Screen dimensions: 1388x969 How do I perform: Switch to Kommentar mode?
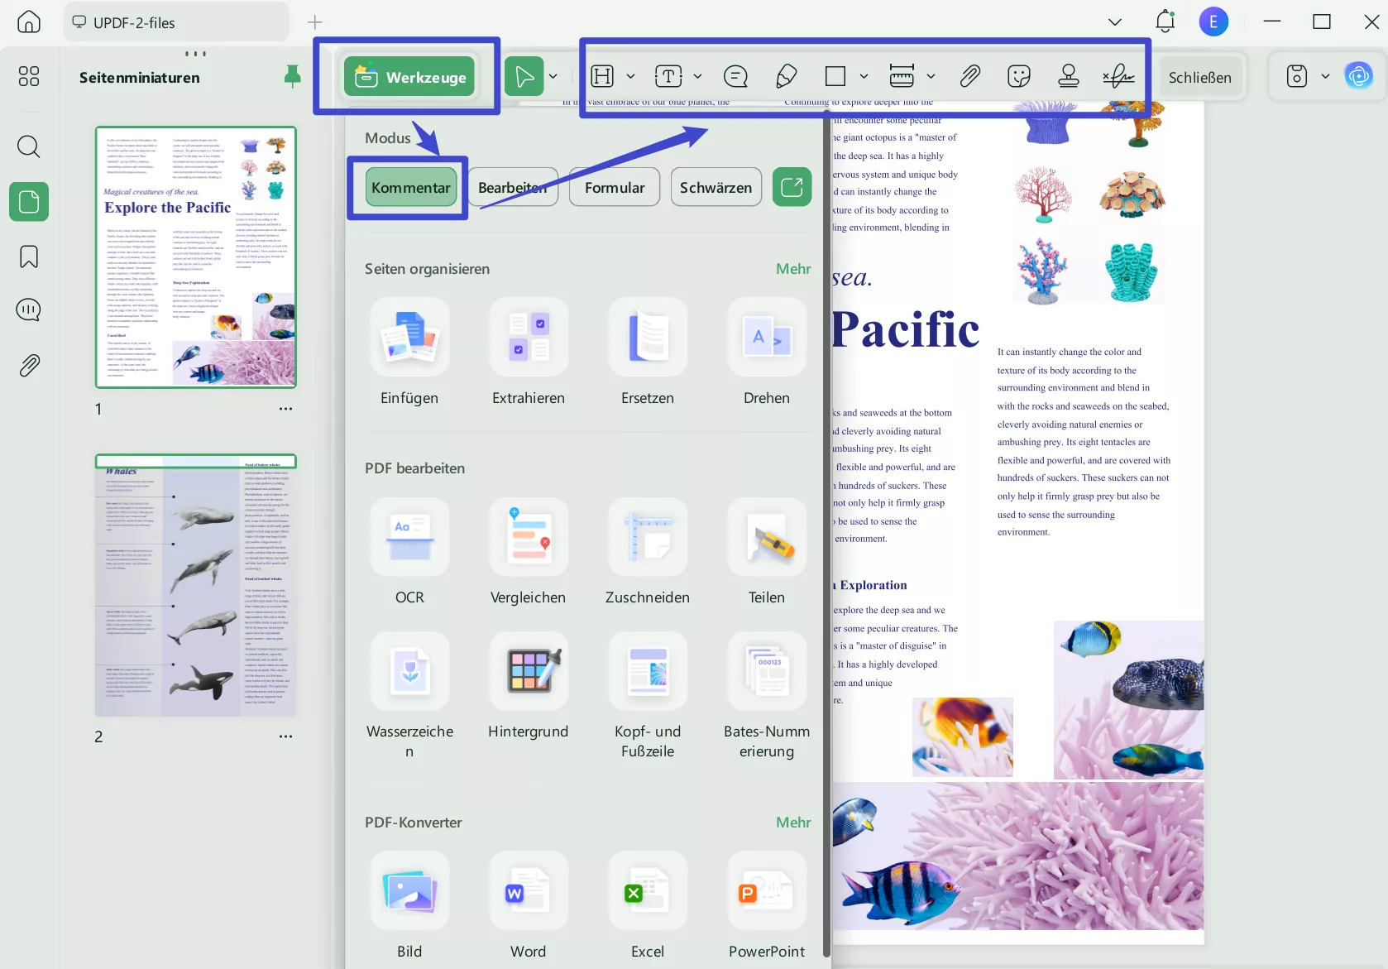[x=410, y=188]
